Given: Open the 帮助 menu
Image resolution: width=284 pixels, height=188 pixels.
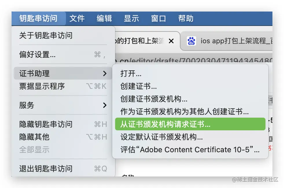Looking at the screenshot, I should pyautogui.click(x=185, y=18).
